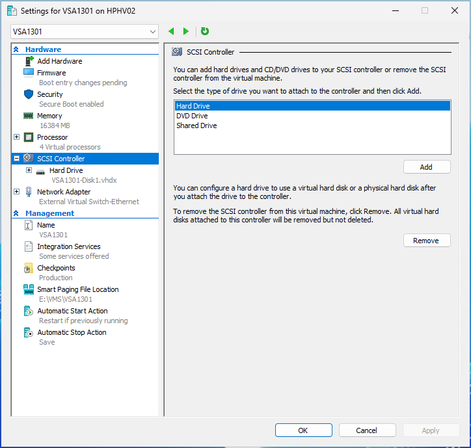Select DVD Drive in drive type list

[192, 116]
